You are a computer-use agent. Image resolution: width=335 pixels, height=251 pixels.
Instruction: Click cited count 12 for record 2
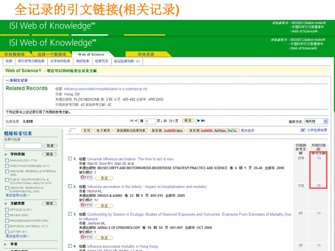[x=96, y=200]
